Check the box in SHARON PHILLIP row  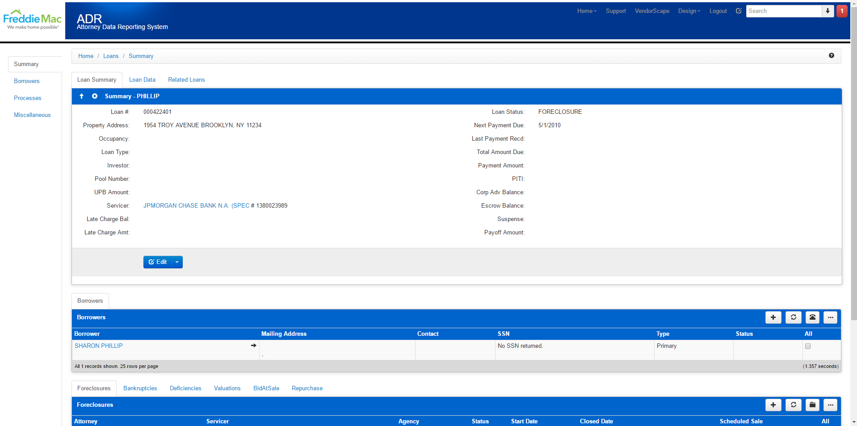808,346
